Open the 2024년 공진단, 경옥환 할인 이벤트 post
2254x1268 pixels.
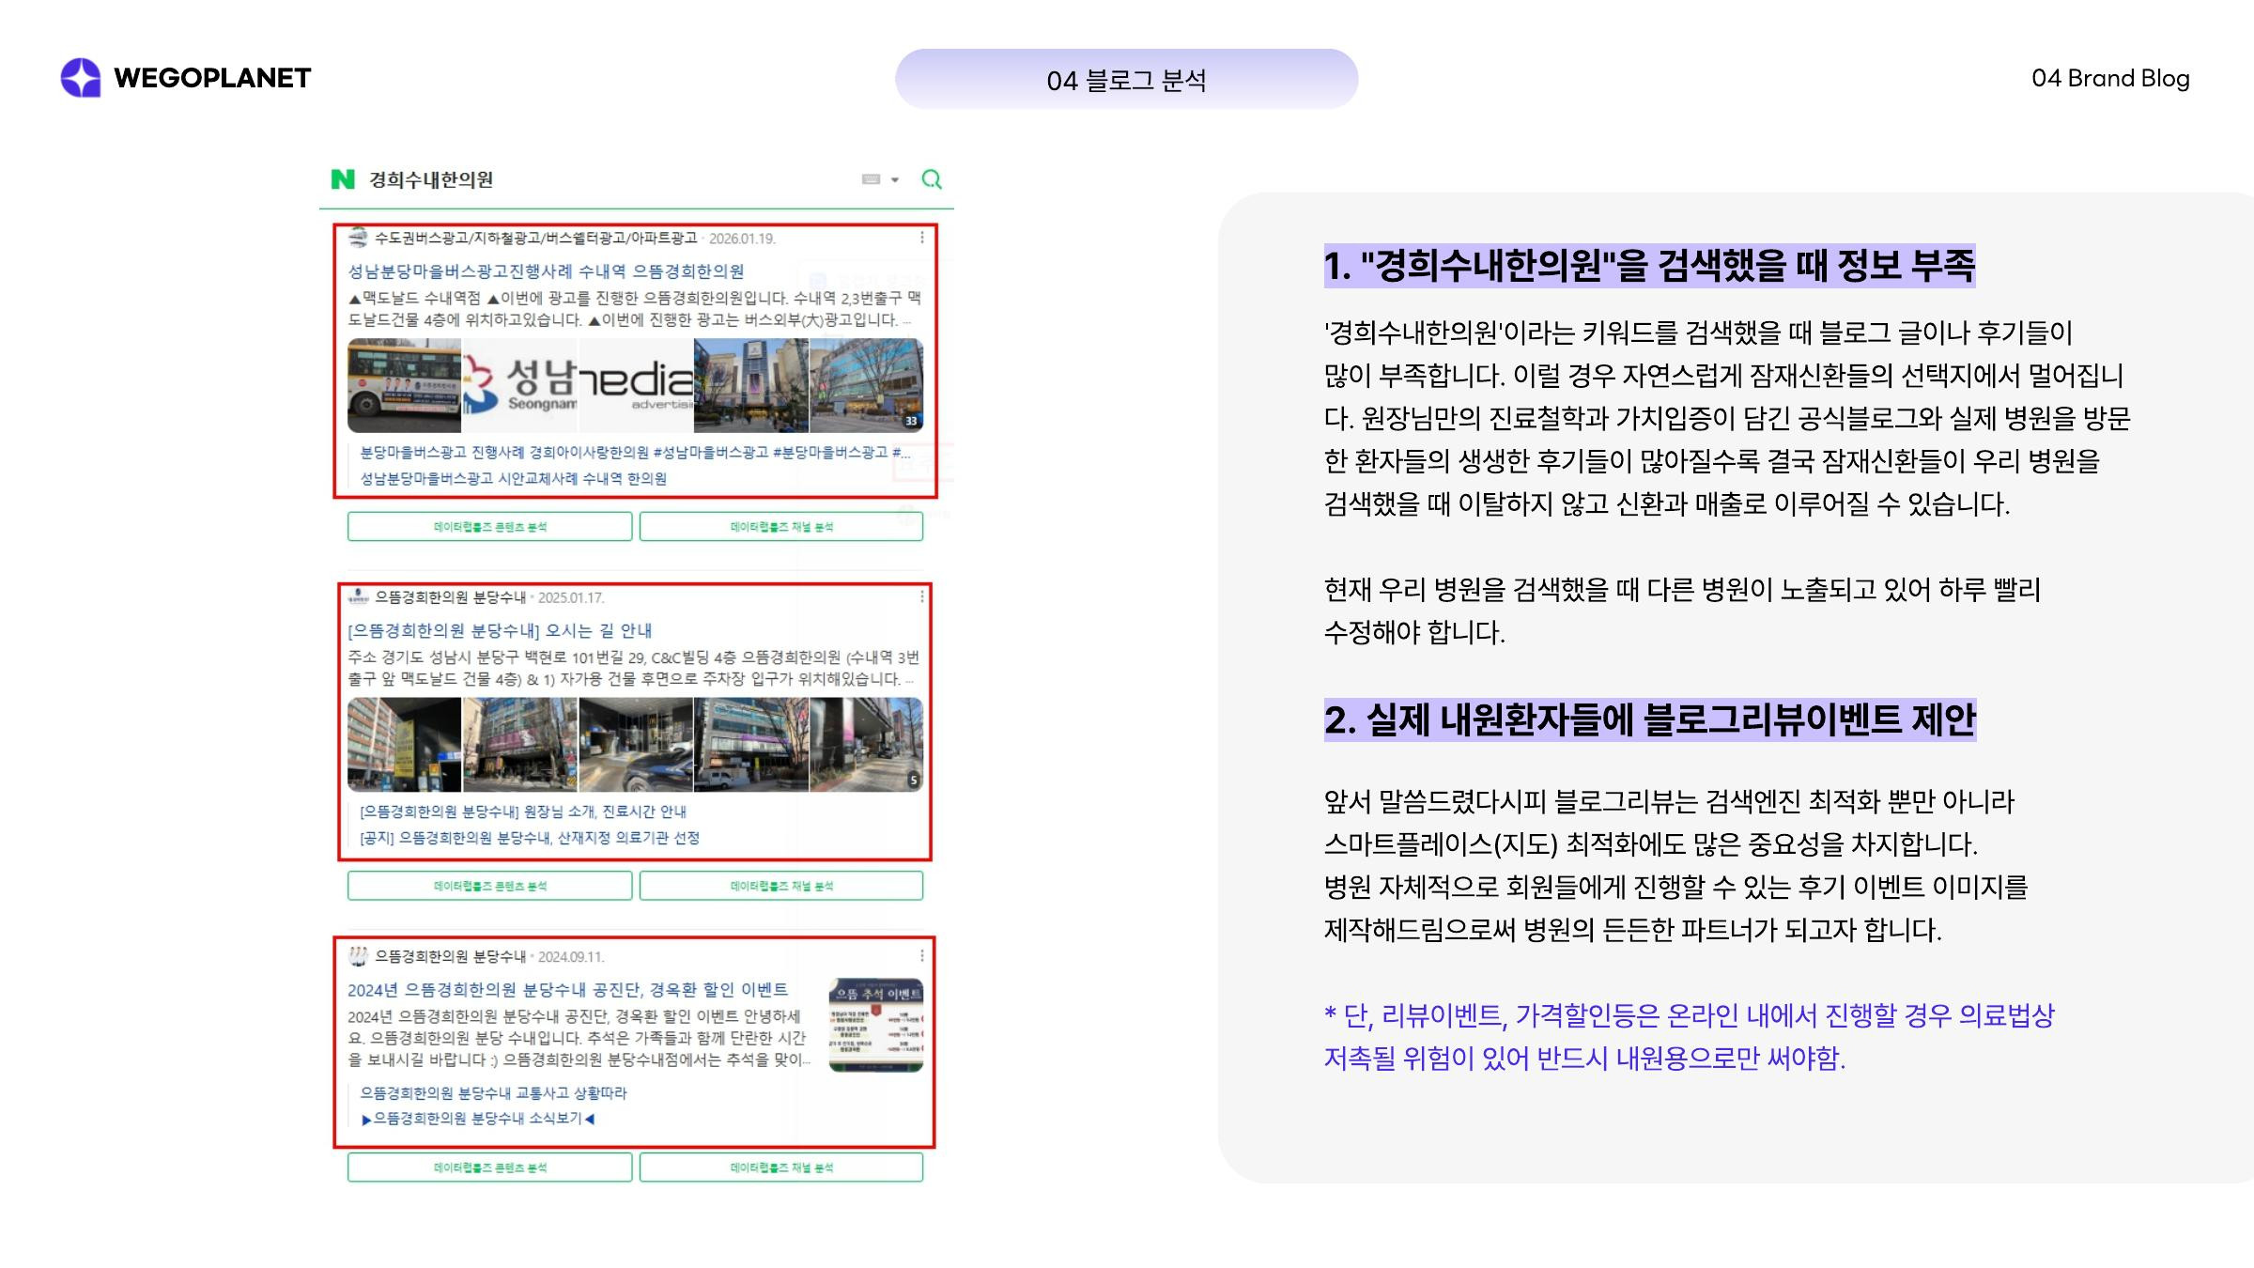[x=567, y=990]
